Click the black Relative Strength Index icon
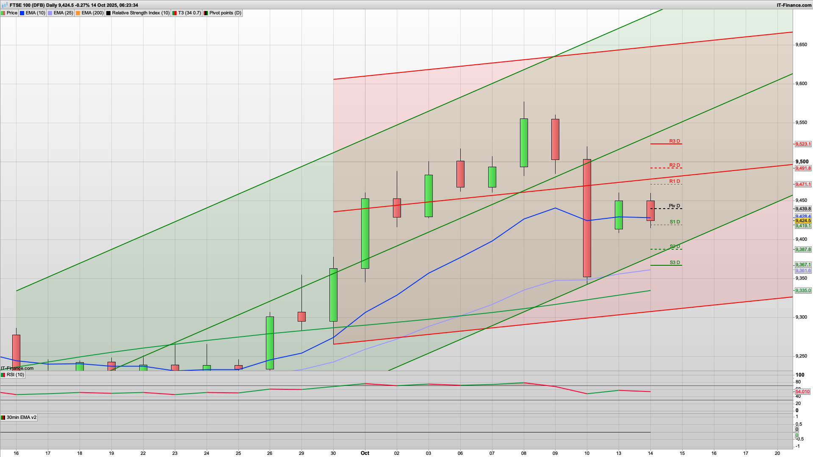The image size is (813, 457). [x=108, y=13]
